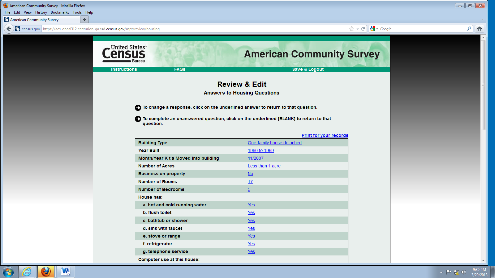Edit the Yes answer for flush toilet
This screenshot has width=495, height=278.
click(251, 213)
